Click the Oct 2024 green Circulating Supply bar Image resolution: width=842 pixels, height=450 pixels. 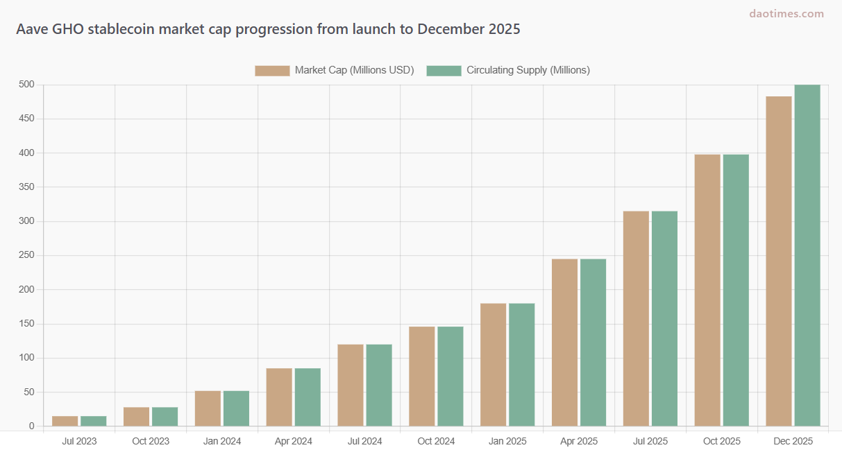pyautogui.click(x=450, y=376)
